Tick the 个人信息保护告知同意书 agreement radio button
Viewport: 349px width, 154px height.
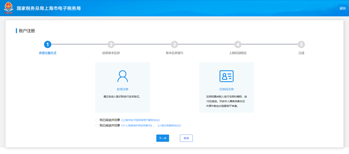tap(97, 125)
